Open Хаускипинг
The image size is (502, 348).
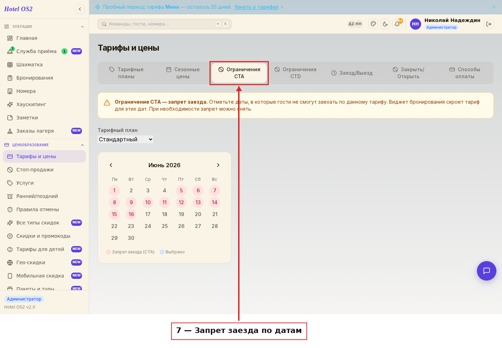(44, 104)
